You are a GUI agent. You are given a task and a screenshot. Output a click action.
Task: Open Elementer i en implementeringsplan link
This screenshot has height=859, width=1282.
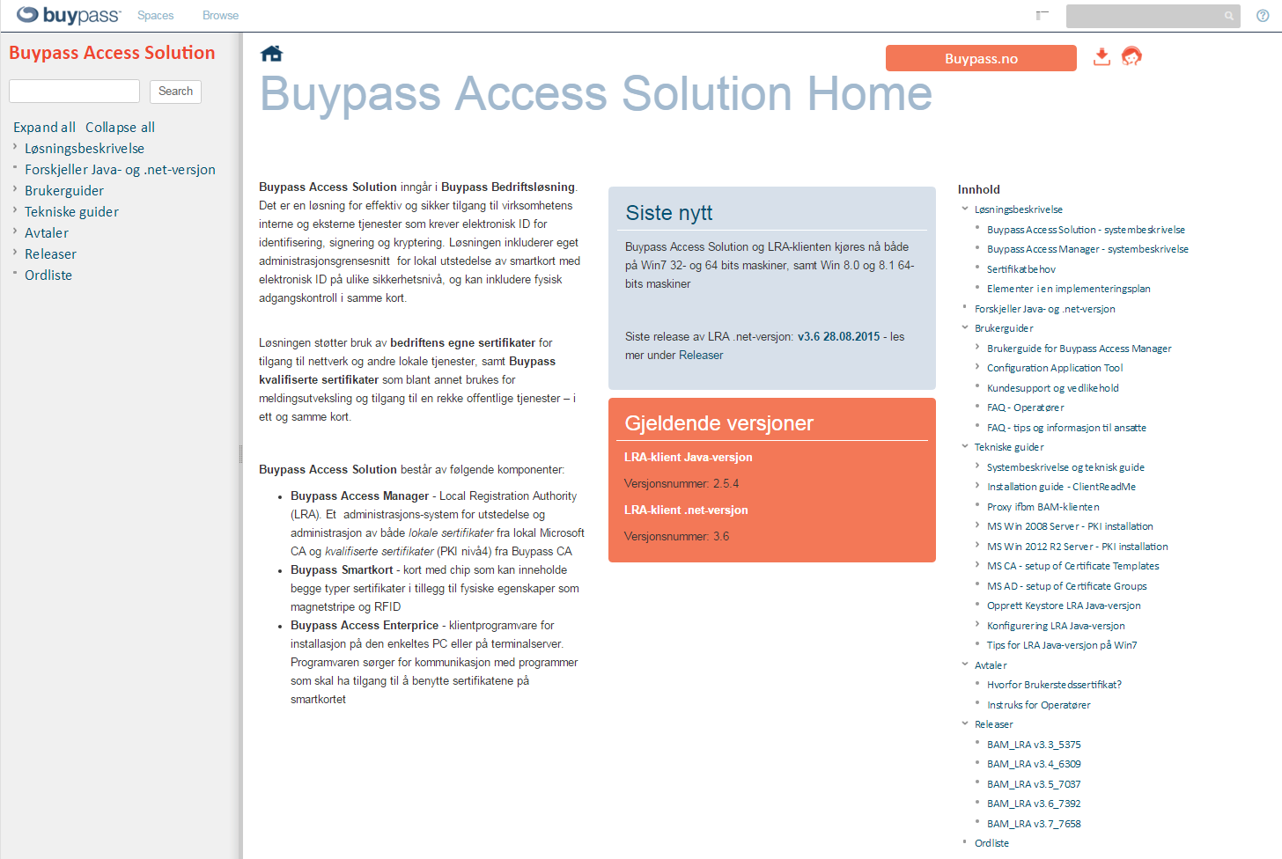click(x=1069, y=289)
